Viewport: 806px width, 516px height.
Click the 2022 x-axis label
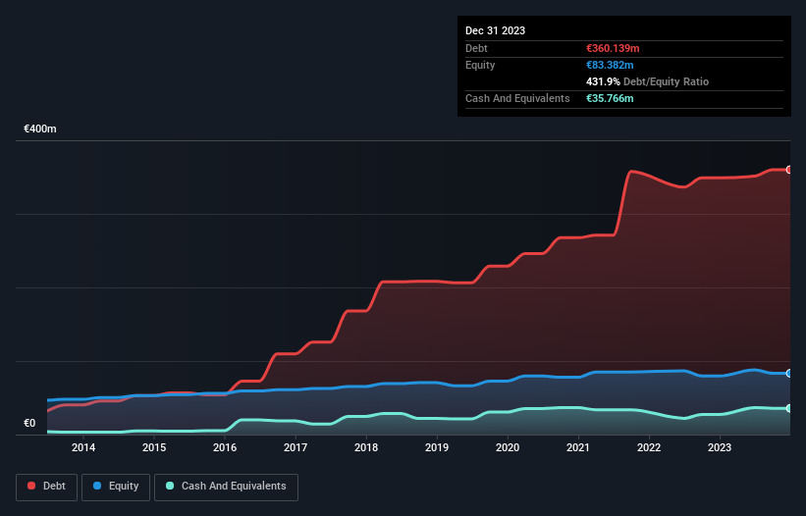[649, 447]
